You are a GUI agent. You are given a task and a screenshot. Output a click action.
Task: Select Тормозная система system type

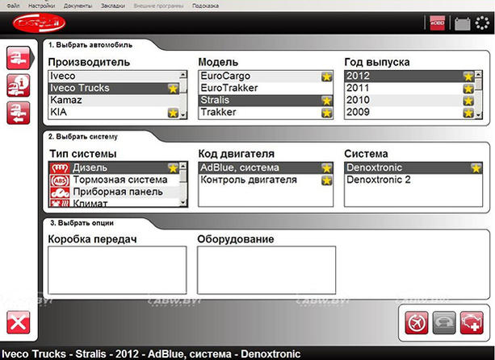(x=114, y=180)
